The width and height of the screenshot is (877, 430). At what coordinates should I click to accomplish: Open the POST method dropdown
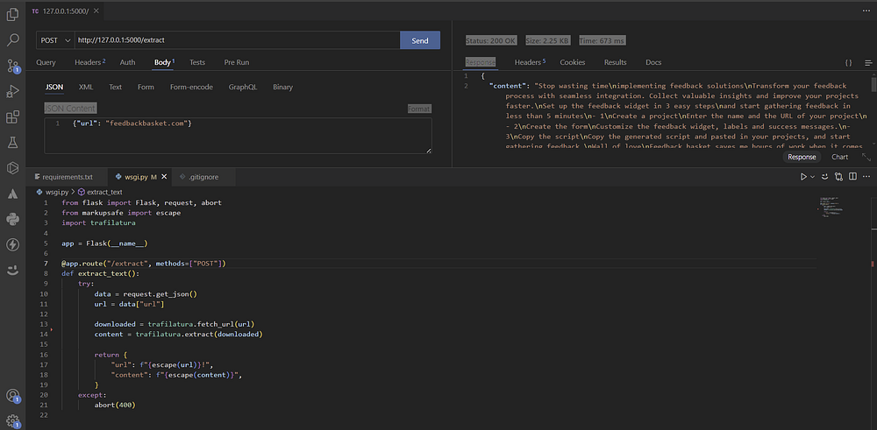point(53,40)
